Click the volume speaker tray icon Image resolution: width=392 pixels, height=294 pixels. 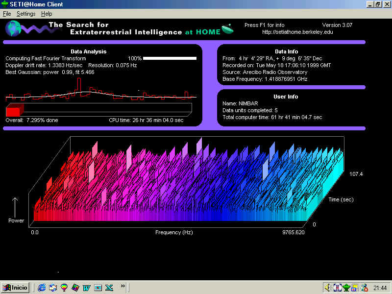click(327, 288)
